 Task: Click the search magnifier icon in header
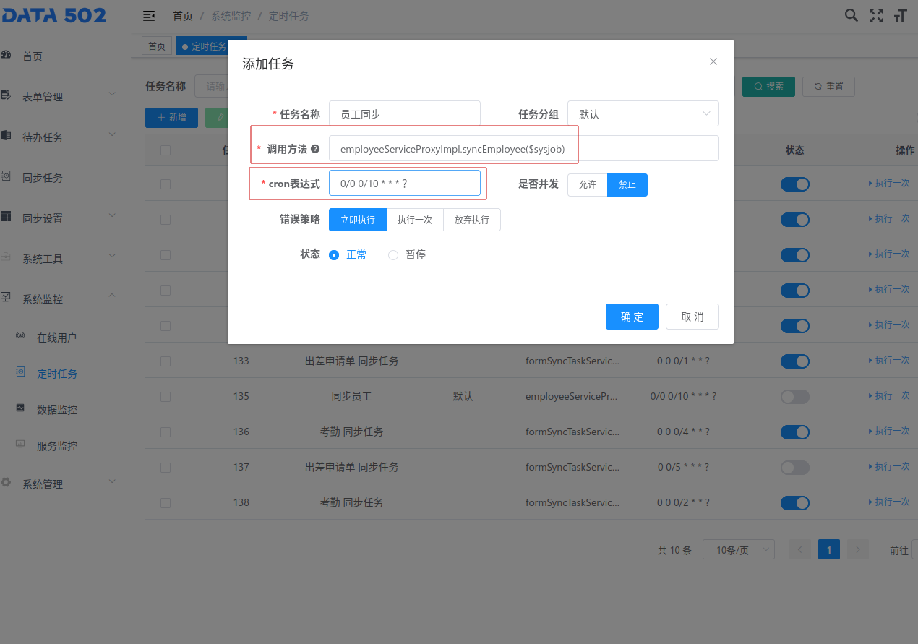click(x=851, y=15)
